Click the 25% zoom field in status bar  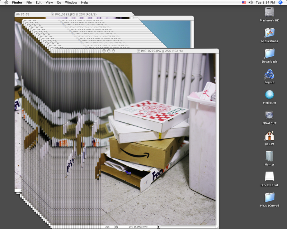coord(107,227)
